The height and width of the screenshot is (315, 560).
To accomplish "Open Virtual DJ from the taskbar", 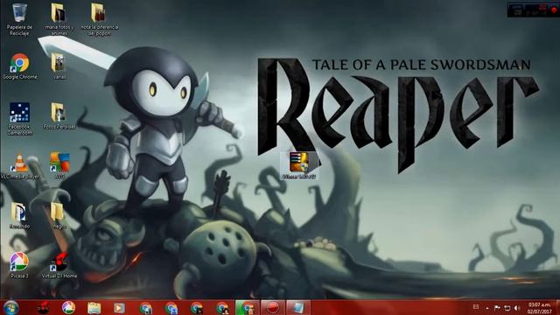I will 44,307.
